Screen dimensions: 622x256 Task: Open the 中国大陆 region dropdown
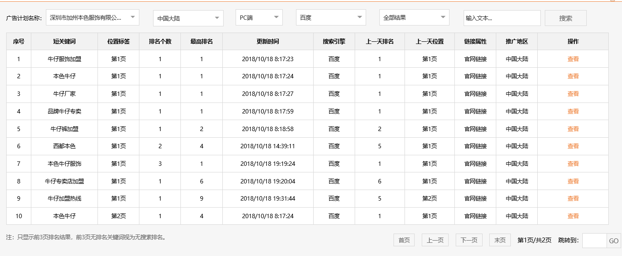[x=187, y=17]
